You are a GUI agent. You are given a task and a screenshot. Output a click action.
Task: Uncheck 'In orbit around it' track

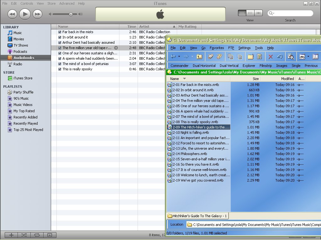(60, 37)
